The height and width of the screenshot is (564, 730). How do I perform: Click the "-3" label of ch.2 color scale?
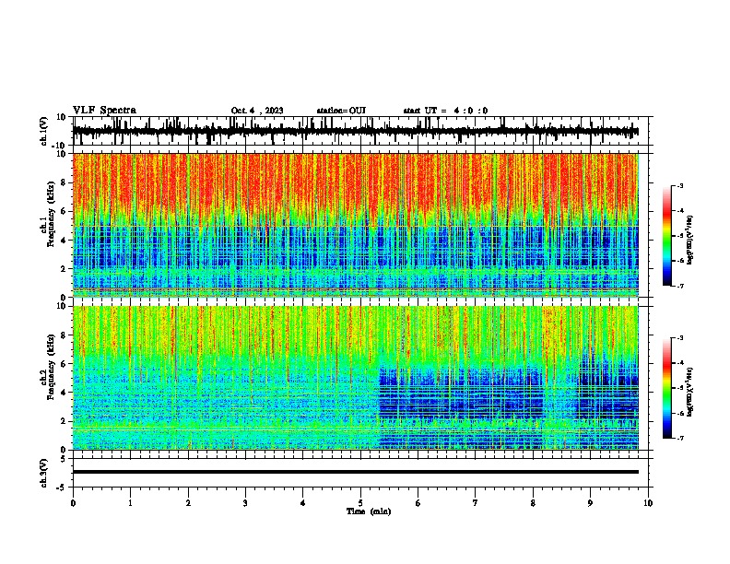tap(680, 338)
